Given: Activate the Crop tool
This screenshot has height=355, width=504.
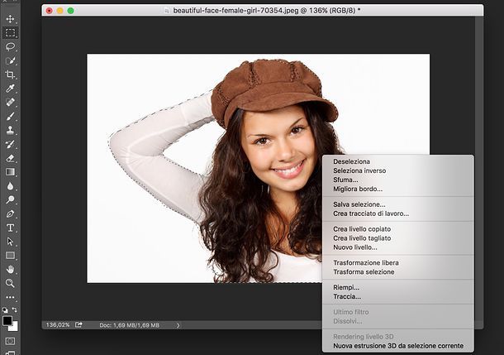Looking at the screenshot, I should [11, 74].
